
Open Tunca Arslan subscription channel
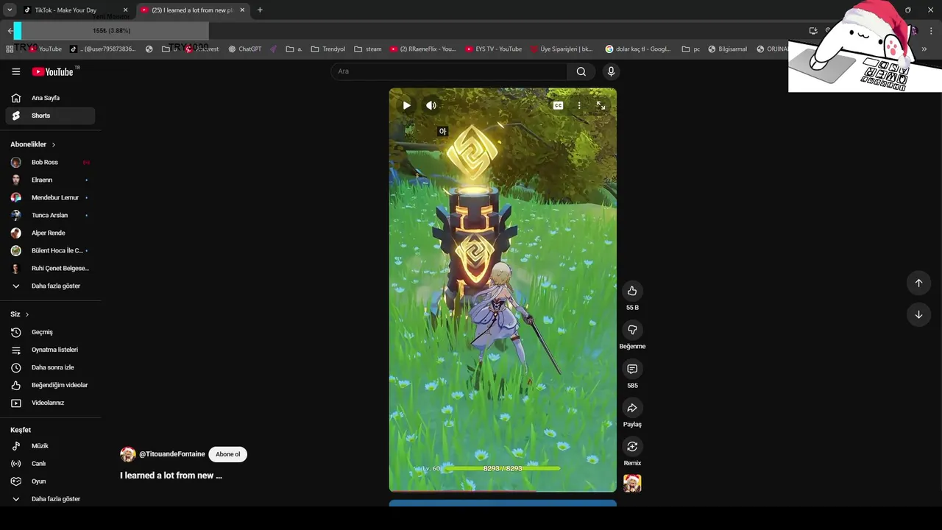click(50, 215)
